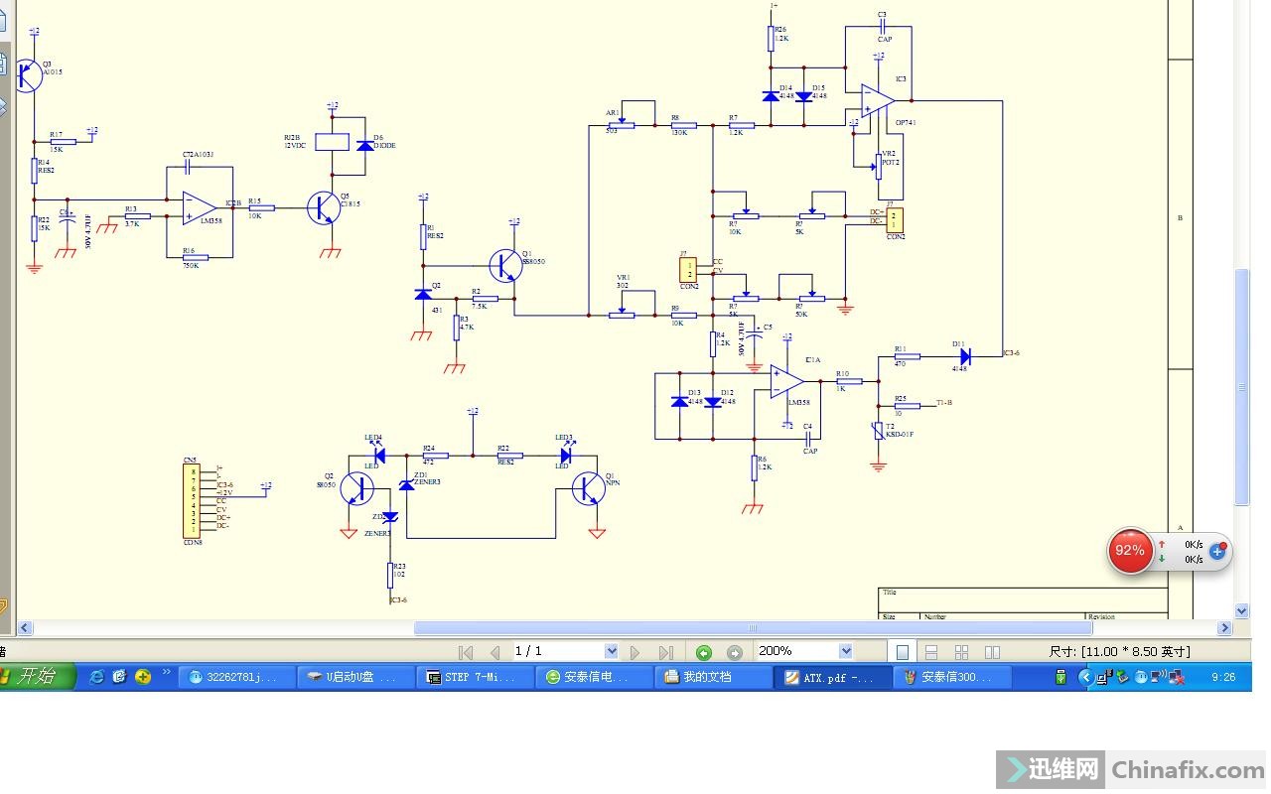Image resolution: width=1271 pixels, height=794 pixels.
Task: Click the gray next view button
Action: click(x=735, y=652)
